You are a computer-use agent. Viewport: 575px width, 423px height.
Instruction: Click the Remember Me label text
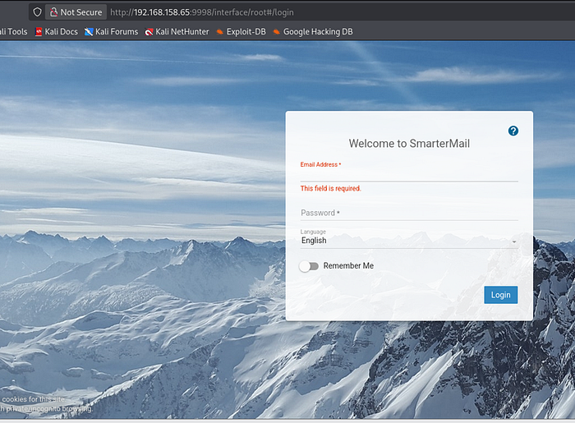pyautogui.click(x=348, y=266)
